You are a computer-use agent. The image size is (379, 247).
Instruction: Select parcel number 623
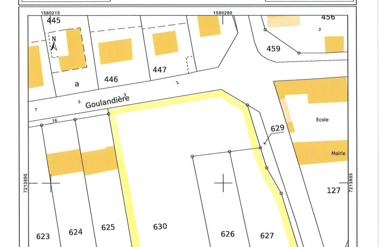pyautogui.click(x=43, y=236)
